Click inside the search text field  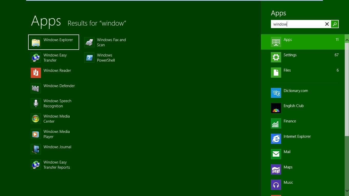click(x=297, y=24)
